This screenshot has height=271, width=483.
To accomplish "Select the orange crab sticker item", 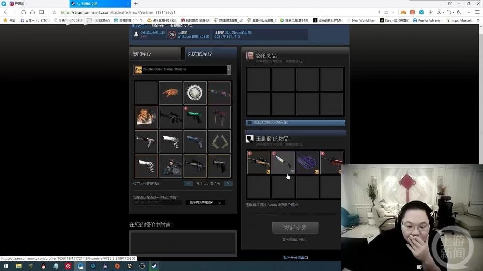I will tap(170, 93).
